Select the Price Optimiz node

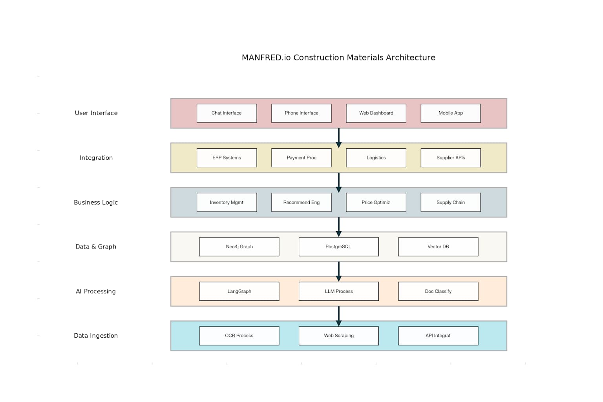click(376, 202)
